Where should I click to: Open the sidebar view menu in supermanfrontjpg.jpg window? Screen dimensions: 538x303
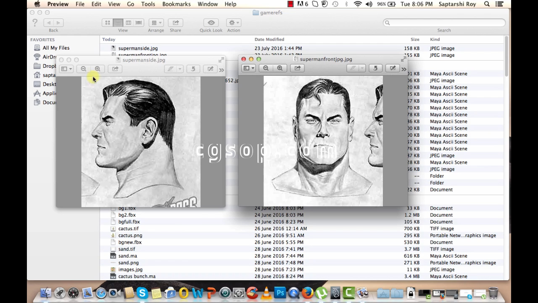(x=248, y=68)
